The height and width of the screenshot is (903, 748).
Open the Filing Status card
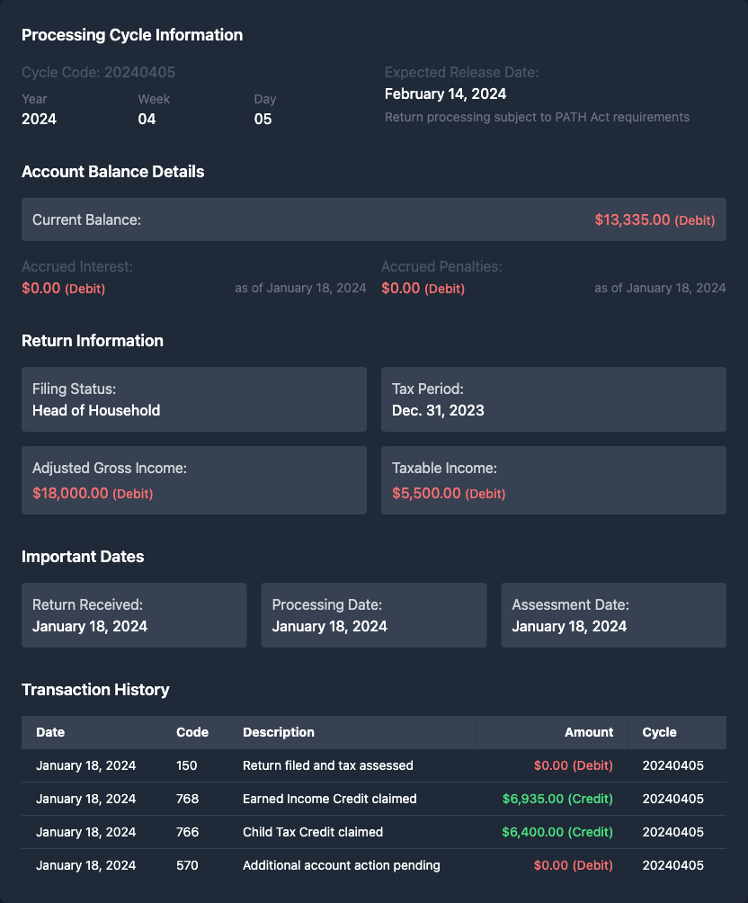click(193, 399)
